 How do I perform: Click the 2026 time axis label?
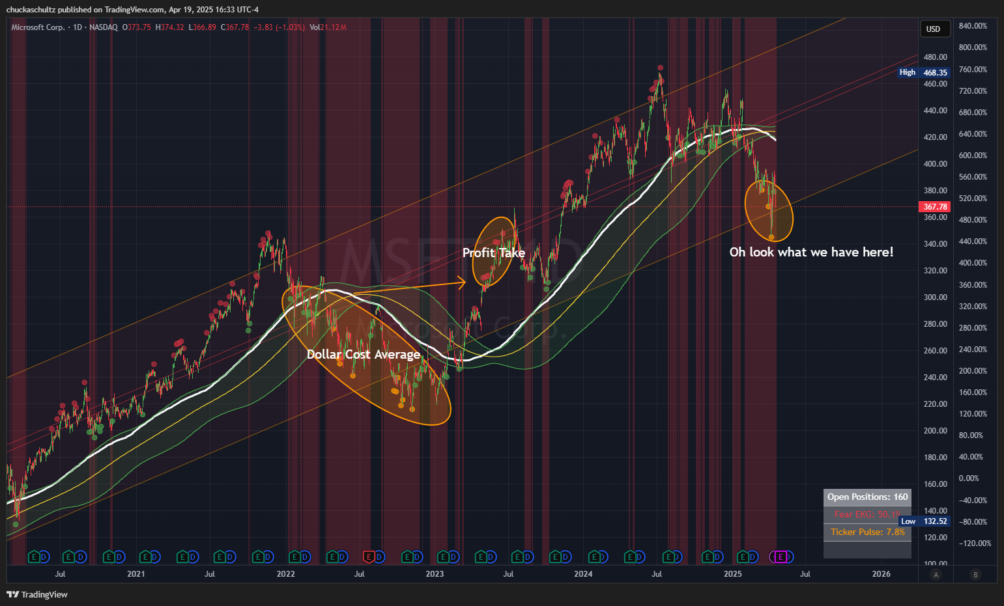pyautogui.click(x=881, y=573)
